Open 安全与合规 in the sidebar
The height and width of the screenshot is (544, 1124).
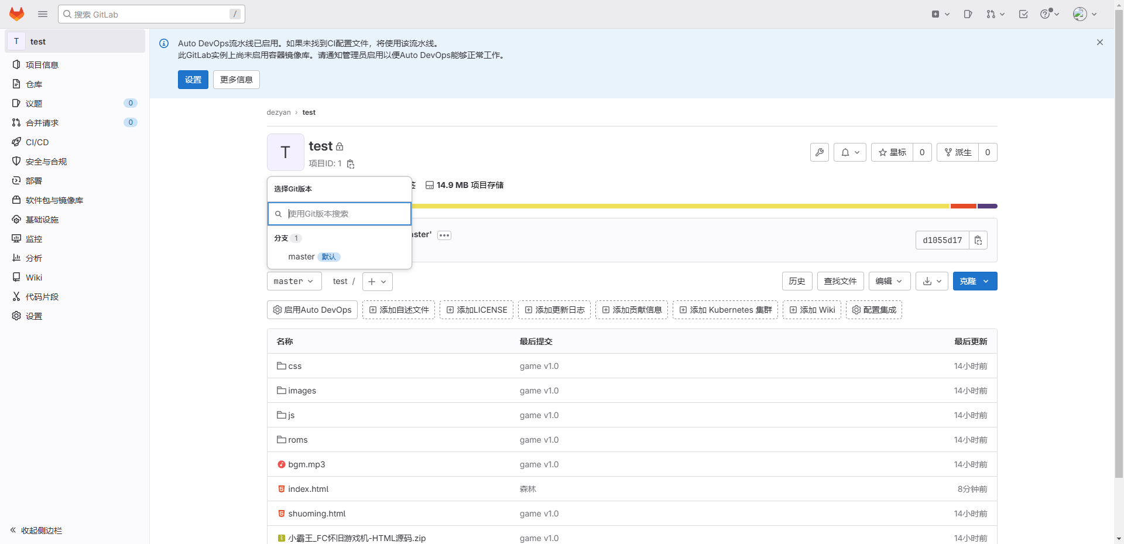(x=75, y=162)
